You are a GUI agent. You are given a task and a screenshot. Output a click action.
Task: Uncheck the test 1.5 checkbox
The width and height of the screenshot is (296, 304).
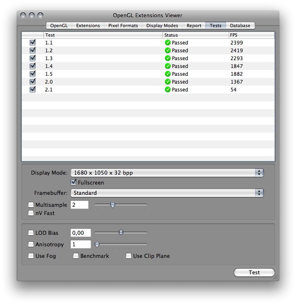pos(33,74)
